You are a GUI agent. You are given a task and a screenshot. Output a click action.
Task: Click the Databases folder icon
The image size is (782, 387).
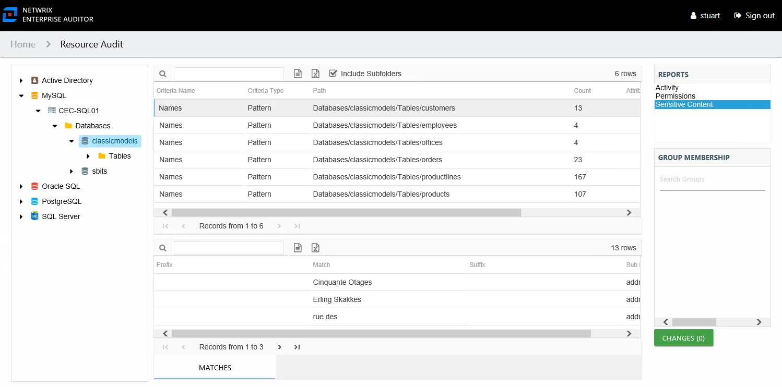pos(68,126)
